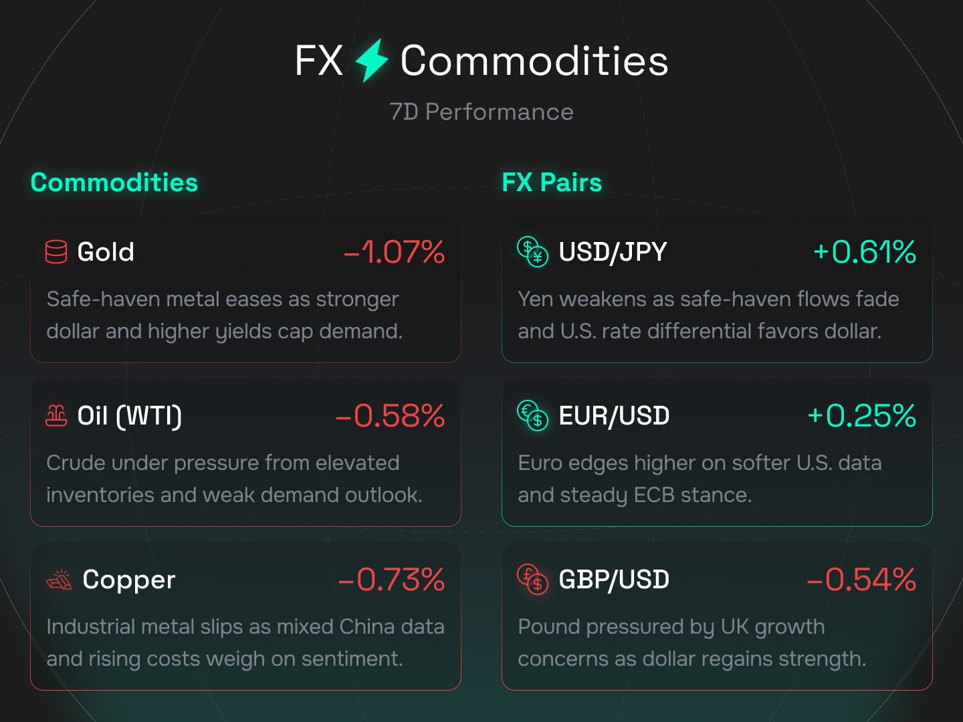Viewport: 963px width, 722px height.
Task: Click the Gold coin stack icon
Action: point(56,252)
